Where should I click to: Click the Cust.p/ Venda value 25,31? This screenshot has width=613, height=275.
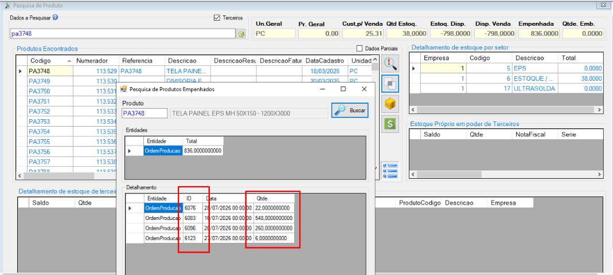click(x=362, y=34)
